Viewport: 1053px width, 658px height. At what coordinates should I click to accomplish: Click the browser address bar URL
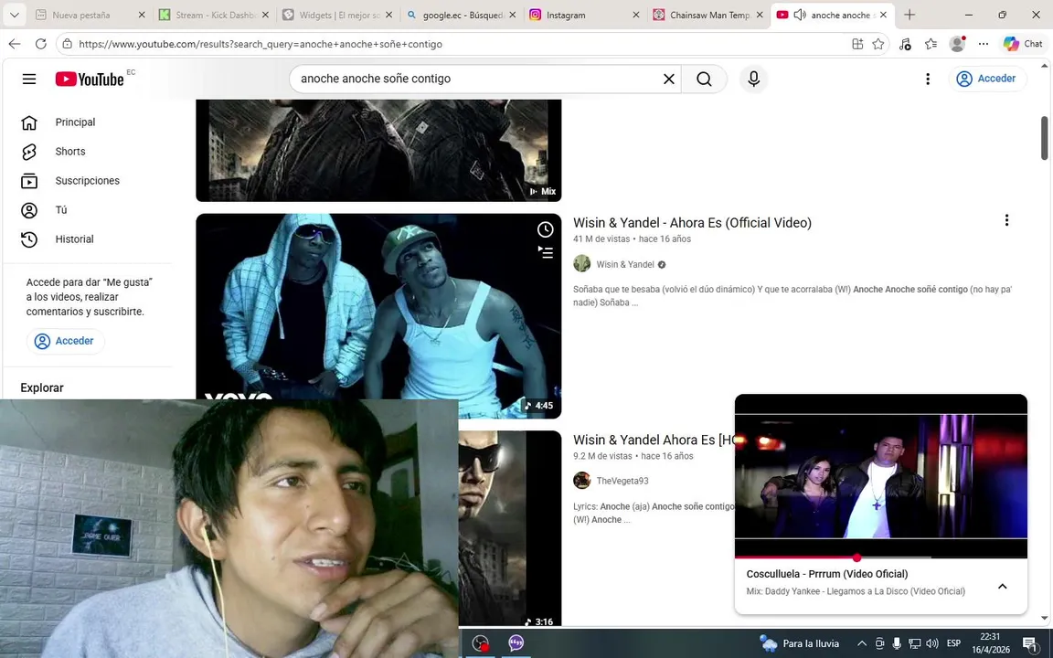pos(261,44)
